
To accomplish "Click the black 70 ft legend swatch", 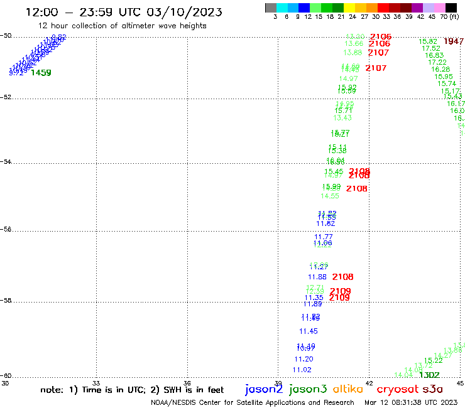I will pos(451,8).
